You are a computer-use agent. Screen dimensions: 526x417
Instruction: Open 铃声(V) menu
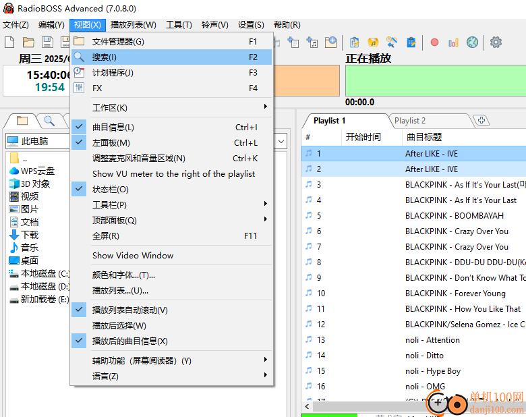pyautogui.click(x=214, y=25)
